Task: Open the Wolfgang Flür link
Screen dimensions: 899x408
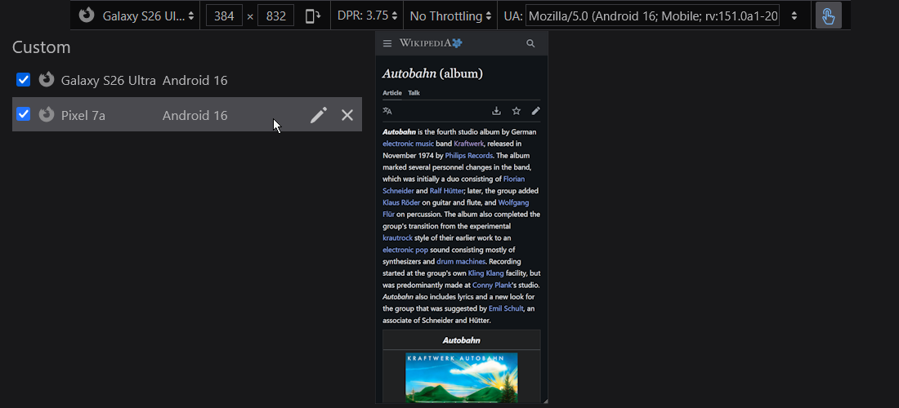Action: [514, 202]
